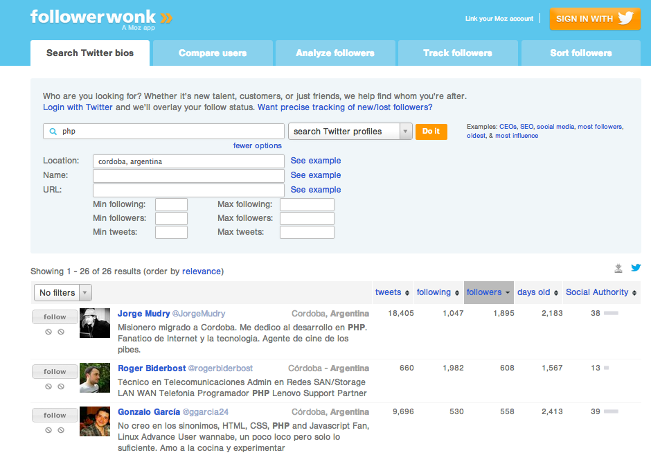
Task: Collapse the search form with 'fewer options'
Action: pyautogui.click(x=258, y=145)
